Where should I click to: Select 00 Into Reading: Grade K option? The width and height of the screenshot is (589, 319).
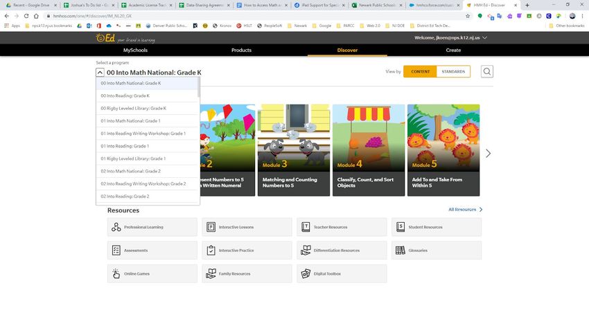point(147,95)
